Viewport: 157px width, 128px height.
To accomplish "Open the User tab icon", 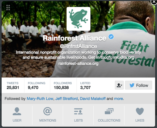I will tap(17, 111).
